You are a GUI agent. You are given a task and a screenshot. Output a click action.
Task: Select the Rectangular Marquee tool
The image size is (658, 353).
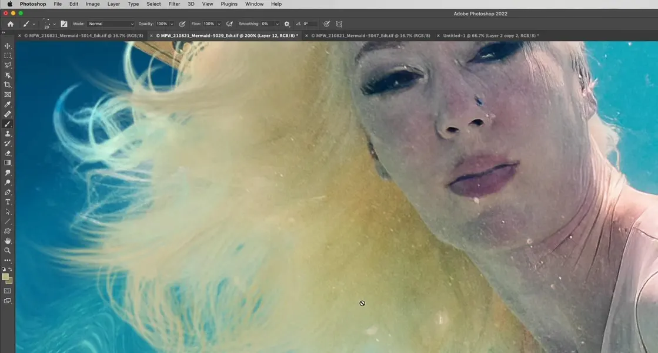coord(8,55)
